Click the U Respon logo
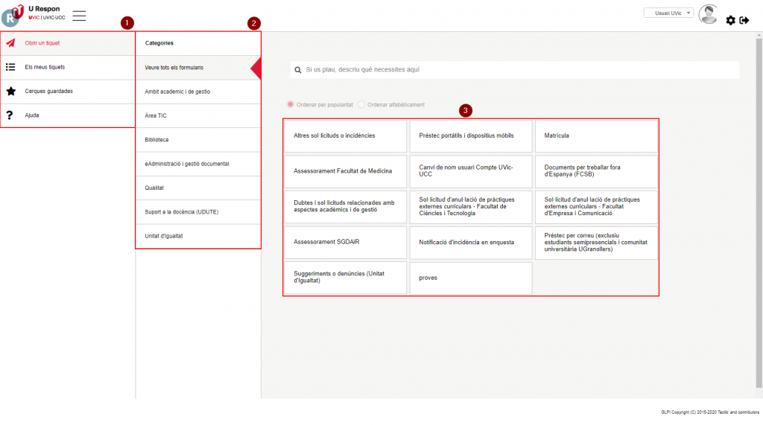The image size is (763, 425). pyautogui.click(x=13, y=14)
